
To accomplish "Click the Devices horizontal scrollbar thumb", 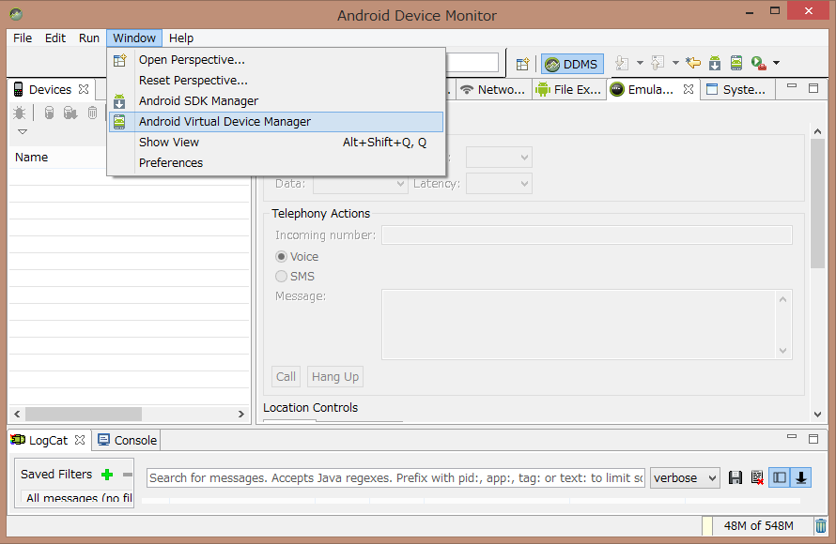I will point(84,414).
